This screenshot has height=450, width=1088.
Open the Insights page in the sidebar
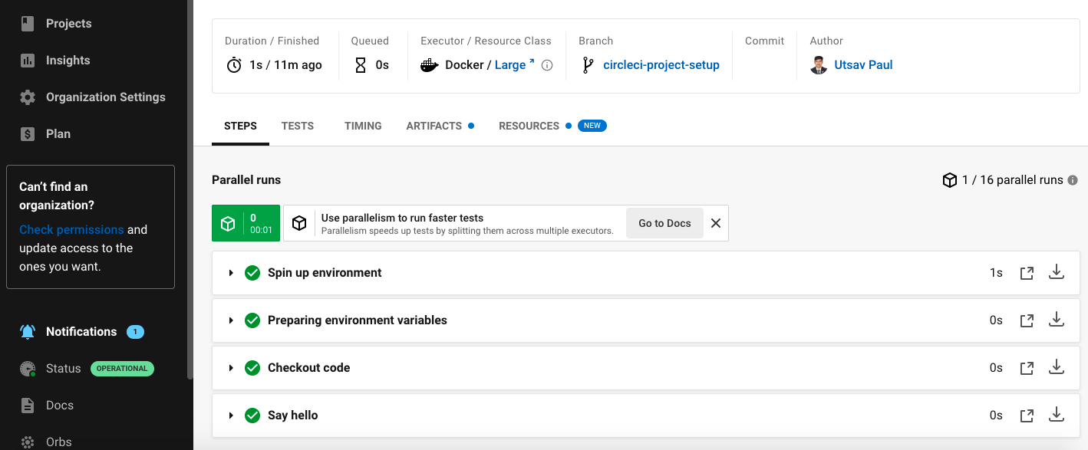tap(68, 61)
